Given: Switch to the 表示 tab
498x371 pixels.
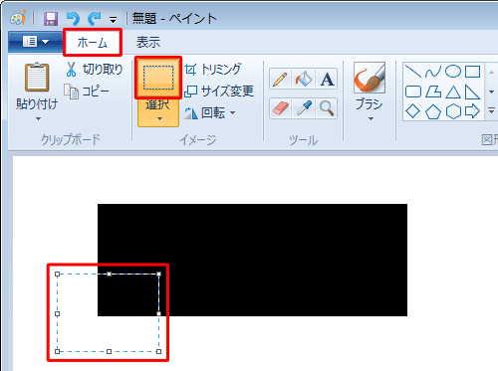Looking at the screenshot, I should pos(148,43).
